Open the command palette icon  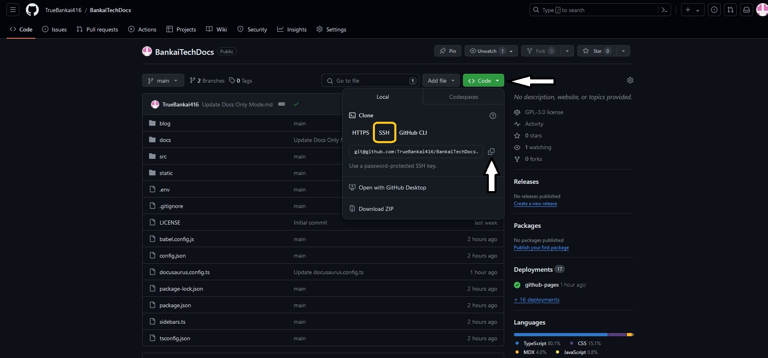click(664, 10)
